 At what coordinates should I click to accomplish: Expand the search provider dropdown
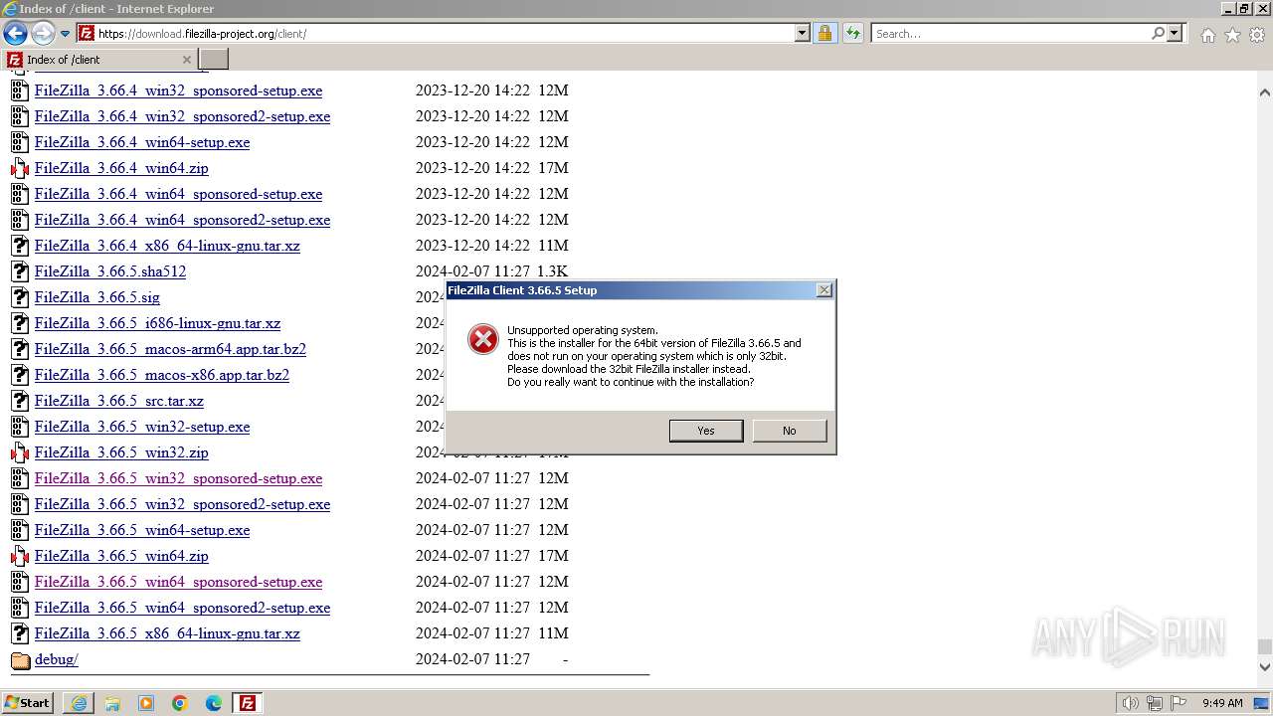tap(1175, 33)
